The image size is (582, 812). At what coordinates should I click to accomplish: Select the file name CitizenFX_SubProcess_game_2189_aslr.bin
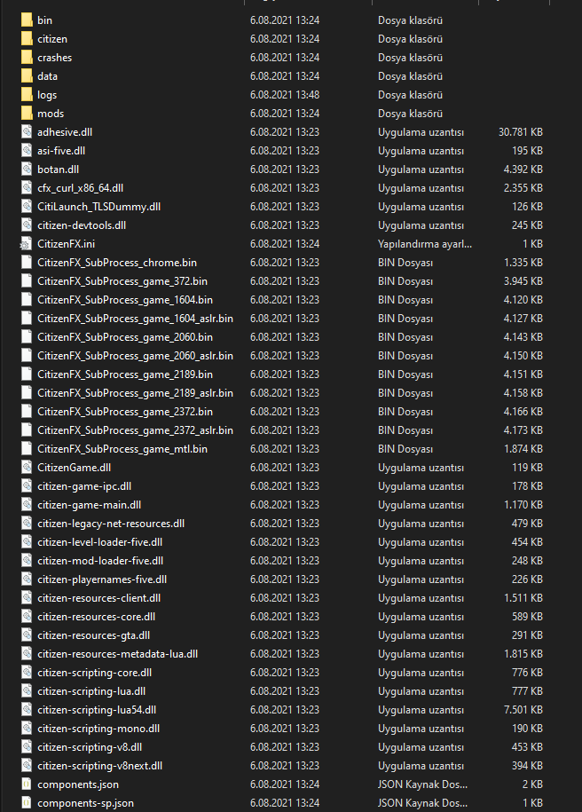pyautogui.click(x=135, y=393)
